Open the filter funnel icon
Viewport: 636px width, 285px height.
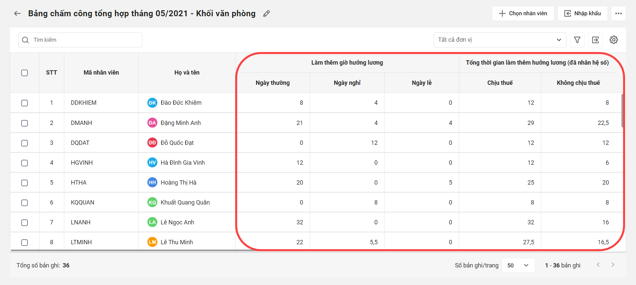(x=577, y=40)
